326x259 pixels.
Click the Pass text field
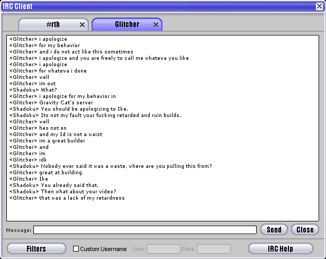coord(213,249)
